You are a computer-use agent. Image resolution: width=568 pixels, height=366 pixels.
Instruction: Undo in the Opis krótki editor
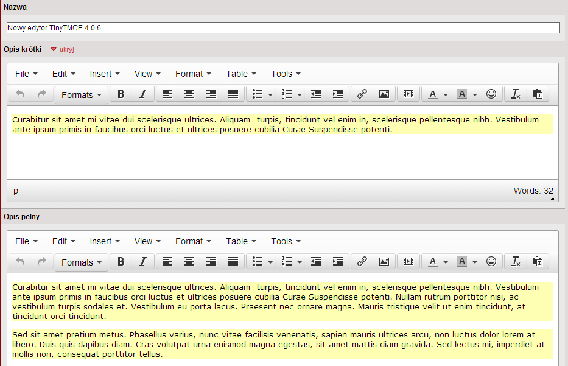point(20,94)
